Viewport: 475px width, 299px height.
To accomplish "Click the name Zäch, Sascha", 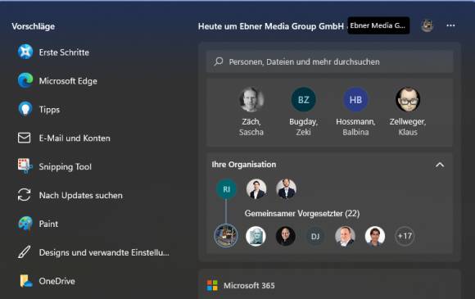I will 251,127.
